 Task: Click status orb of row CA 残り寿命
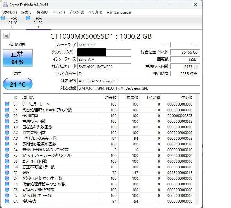pyautogui.click(x=7, y=201)
